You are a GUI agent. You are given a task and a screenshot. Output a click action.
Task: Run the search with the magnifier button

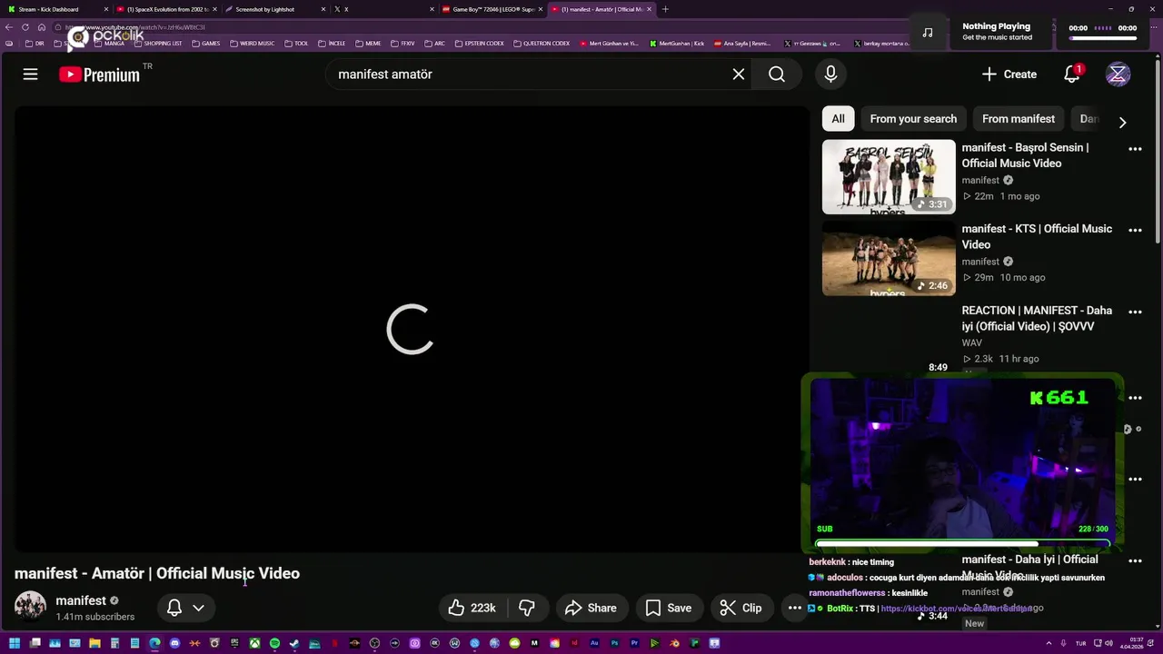[777, 74]
